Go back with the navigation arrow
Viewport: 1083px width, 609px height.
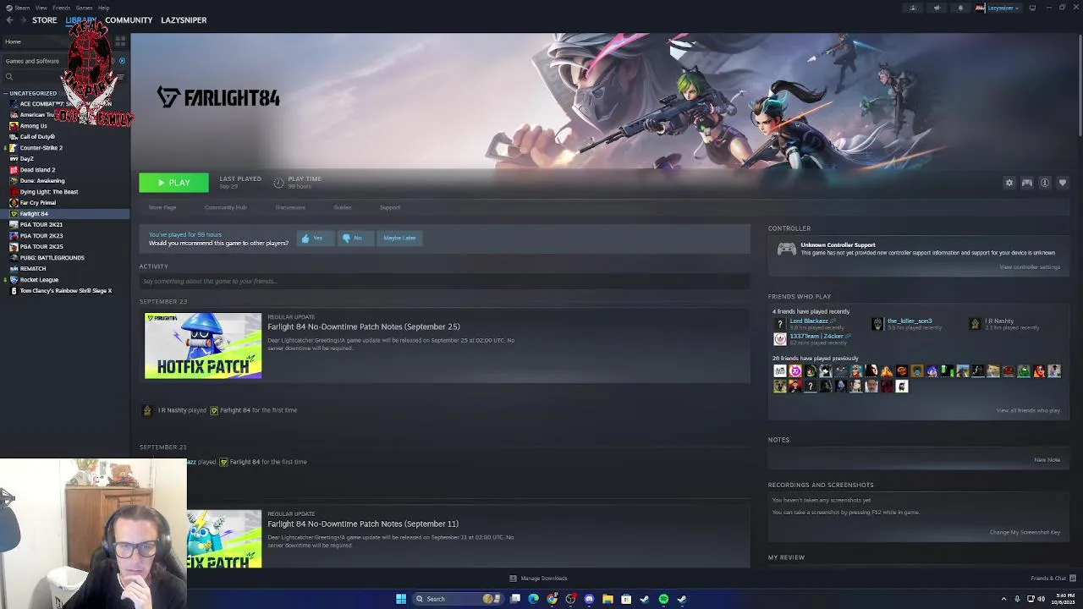point(9,20)
